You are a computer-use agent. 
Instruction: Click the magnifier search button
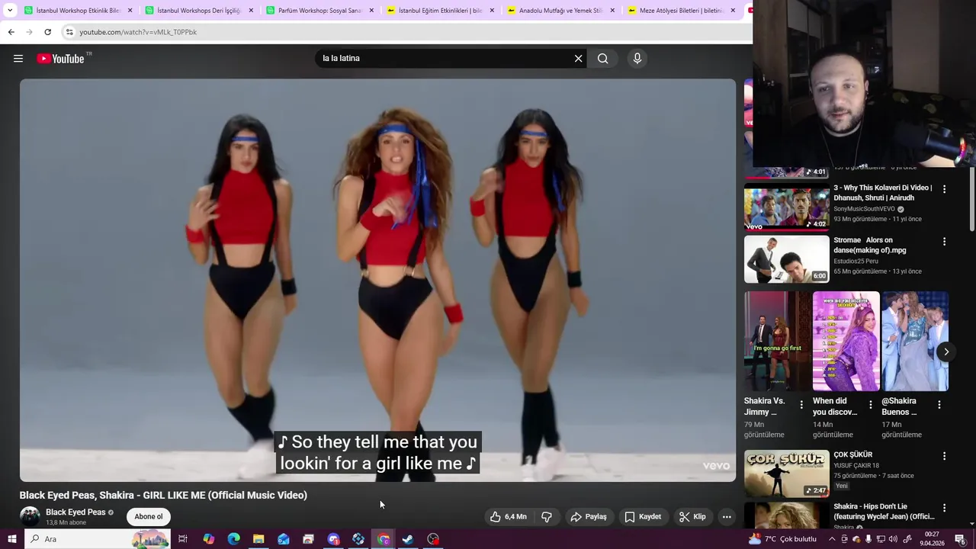[603, 59]
